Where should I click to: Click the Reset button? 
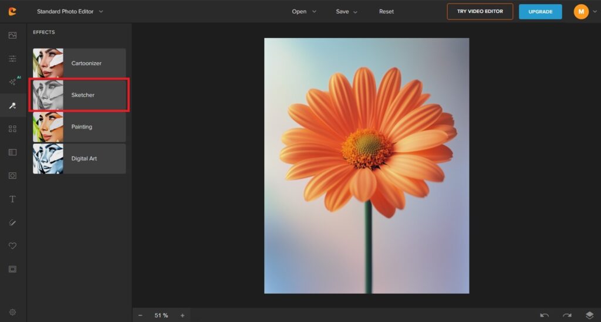[x=386, y=12]
